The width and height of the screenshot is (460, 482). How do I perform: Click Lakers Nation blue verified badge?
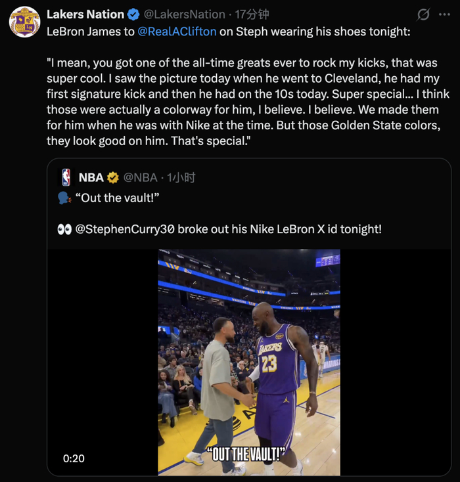[x=133, y=14]
